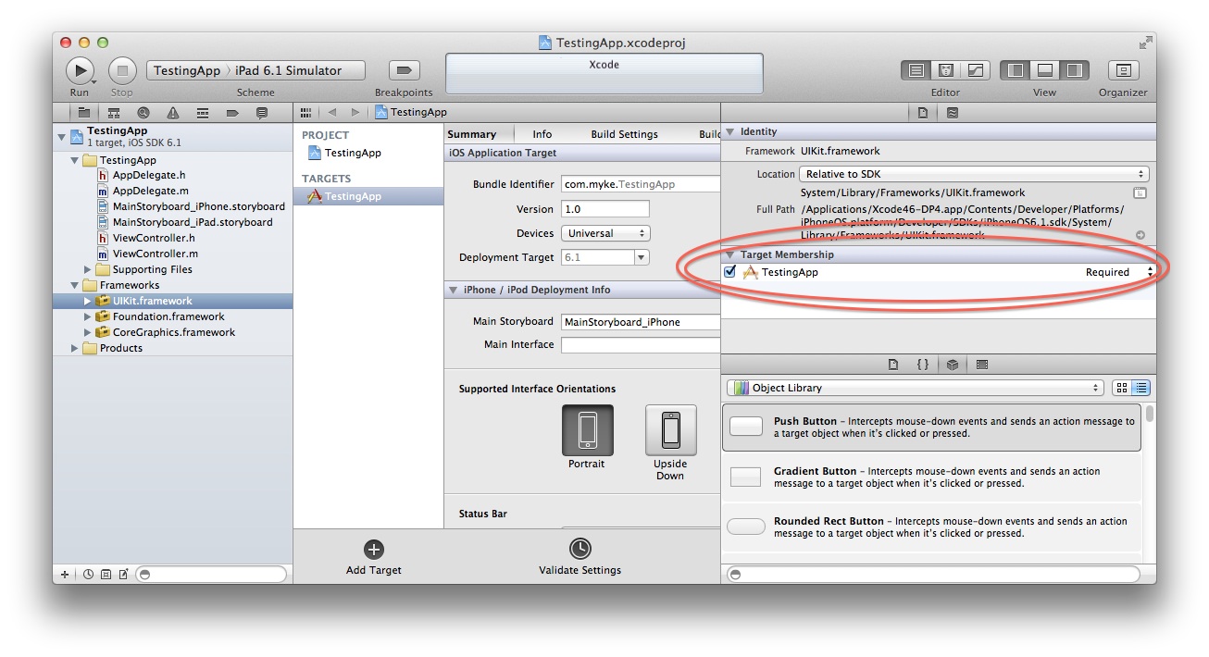Screen dimensions: 1209x657
Task: Open the Location dropdown showing Relative to SDK
Action: click(975, 174)
